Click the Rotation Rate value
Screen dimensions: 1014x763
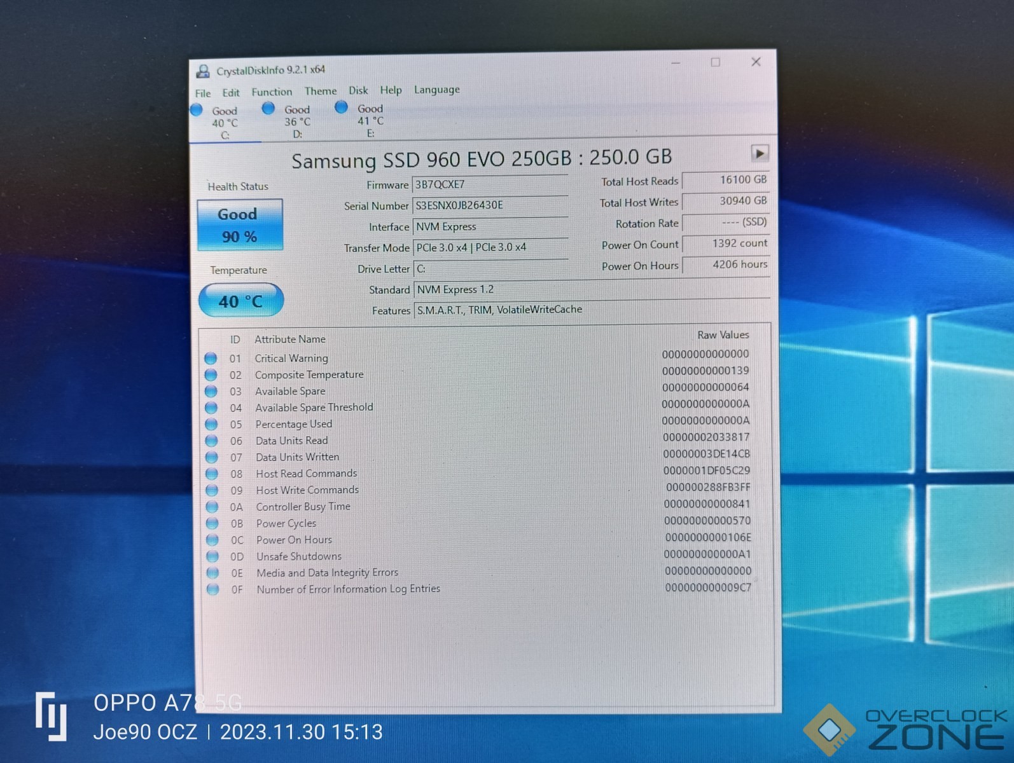click(x=725, y=223)
